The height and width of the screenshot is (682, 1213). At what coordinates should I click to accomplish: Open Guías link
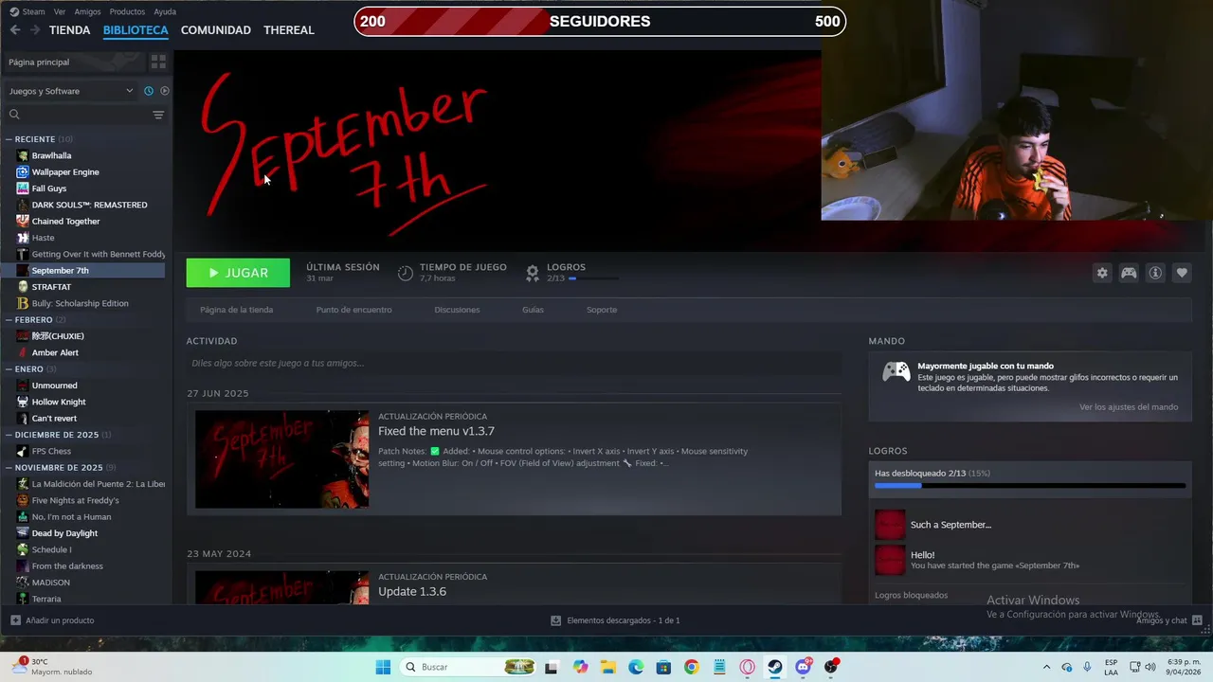pyautogui.click(x=533, y=310)
